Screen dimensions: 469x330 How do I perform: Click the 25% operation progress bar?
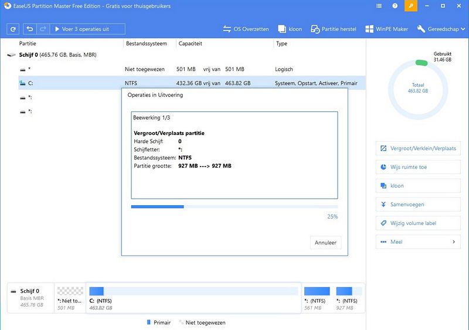235,207
